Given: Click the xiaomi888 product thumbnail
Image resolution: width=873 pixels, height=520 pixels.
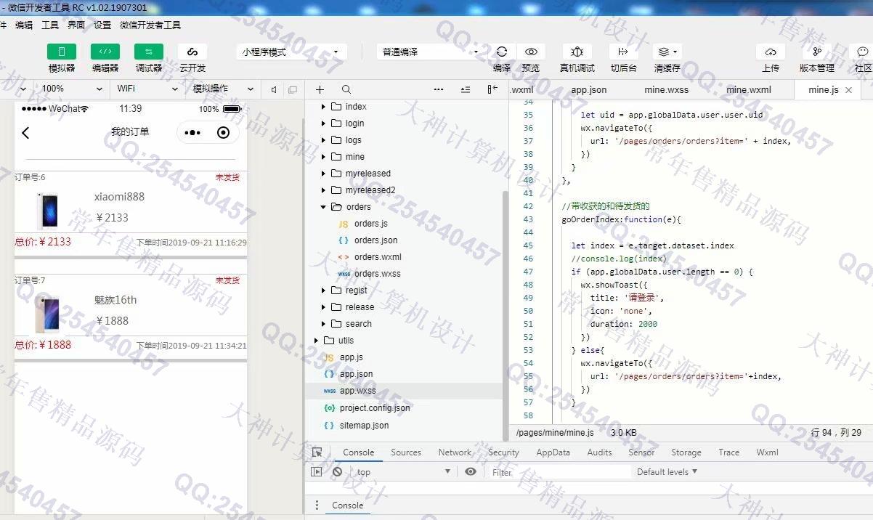Looking at the screenshot, I should coord(48,211).
